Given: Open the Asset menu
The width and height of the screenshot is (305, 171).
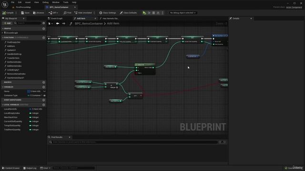Looking at the screenshot, I should (28, 2).
